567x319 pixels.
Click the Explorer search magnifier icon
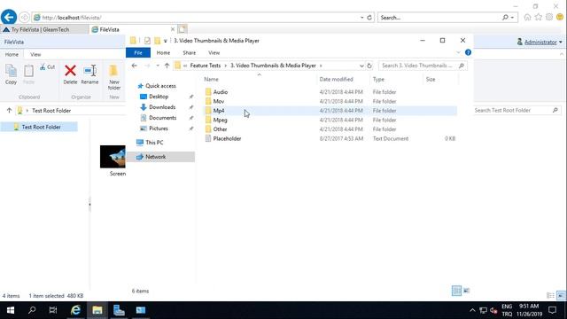tap(461, 66)
